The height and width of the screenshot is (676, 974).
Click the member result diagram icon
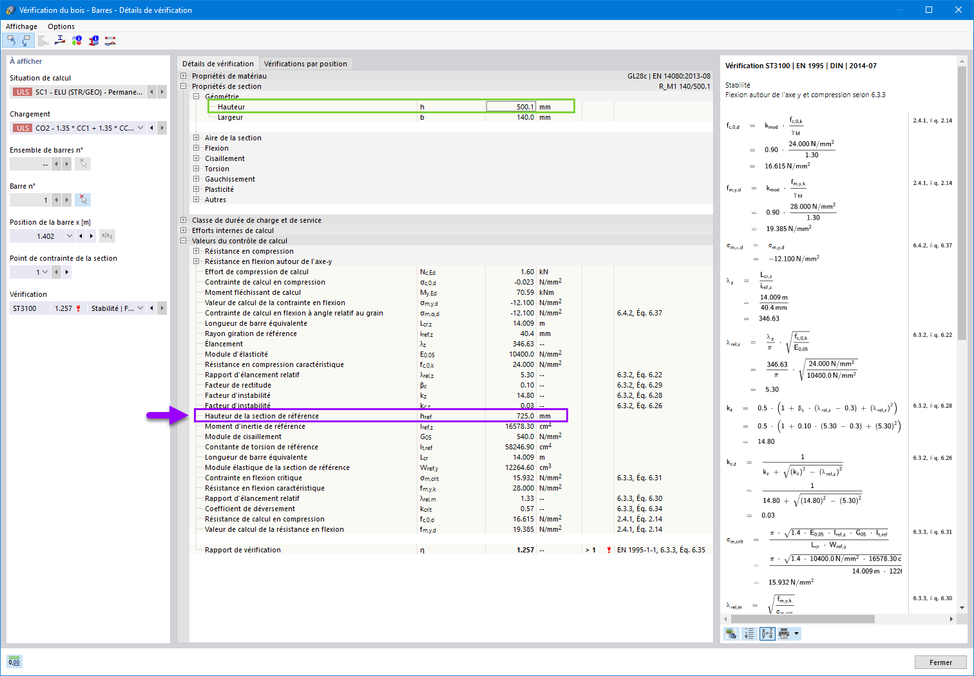click(110, 41)
